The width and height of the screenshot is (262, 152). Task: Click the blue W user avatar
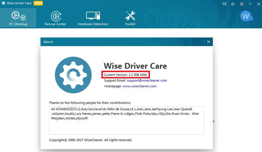(246, 16)
